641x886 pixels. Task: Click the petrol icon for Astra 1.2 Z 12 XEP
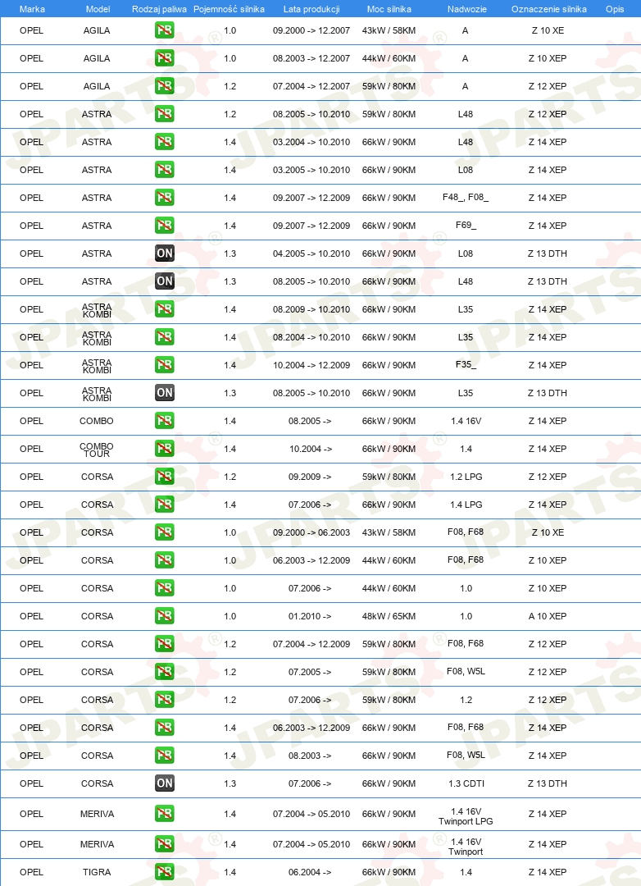pyautogui.click(x=164, y=113)
